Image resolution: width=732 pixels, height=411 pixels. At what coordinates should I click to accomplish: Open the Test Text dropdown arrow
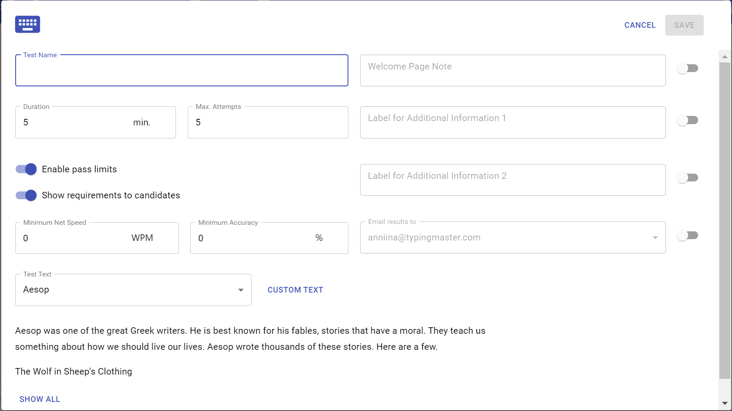tap(241, 290)
